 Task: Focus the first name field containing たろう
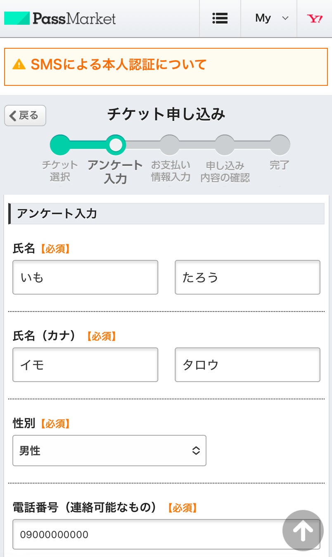(x=247, y=277)
